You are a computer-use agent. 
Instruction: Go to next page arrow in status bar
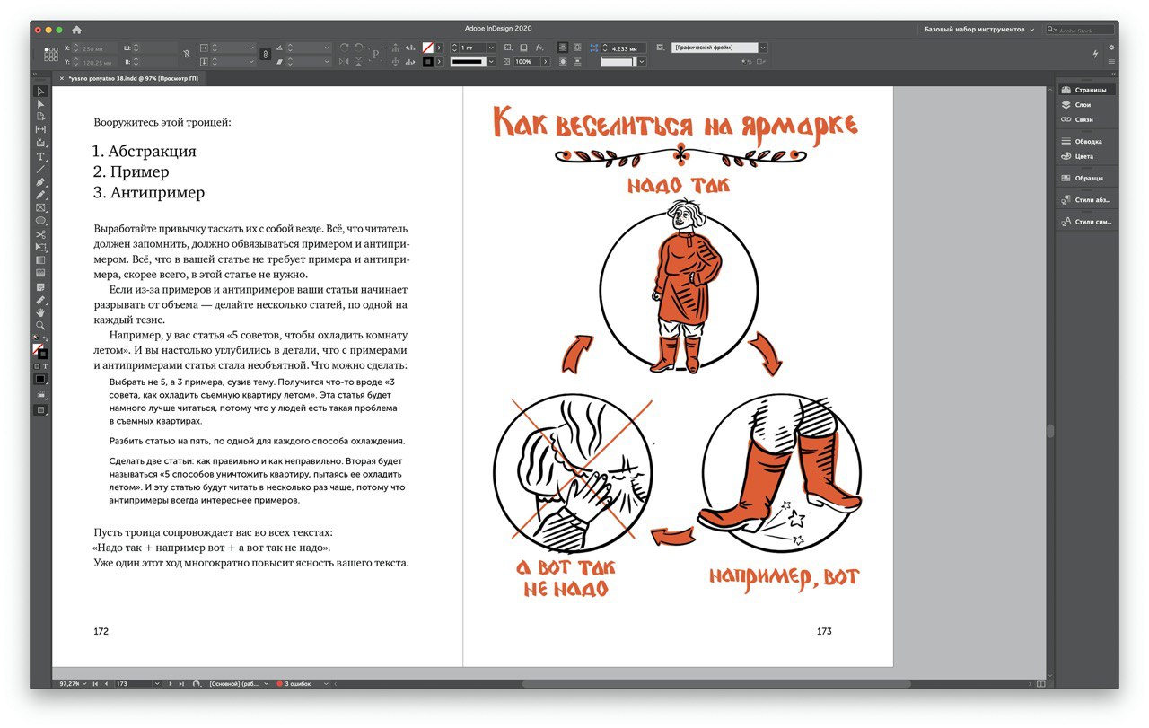169,684
